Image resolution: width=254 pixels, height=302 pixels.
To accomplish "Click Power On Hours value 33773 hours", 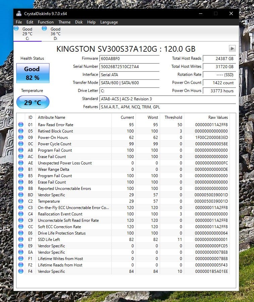I will pyautogui.click(x=219, y=91).
